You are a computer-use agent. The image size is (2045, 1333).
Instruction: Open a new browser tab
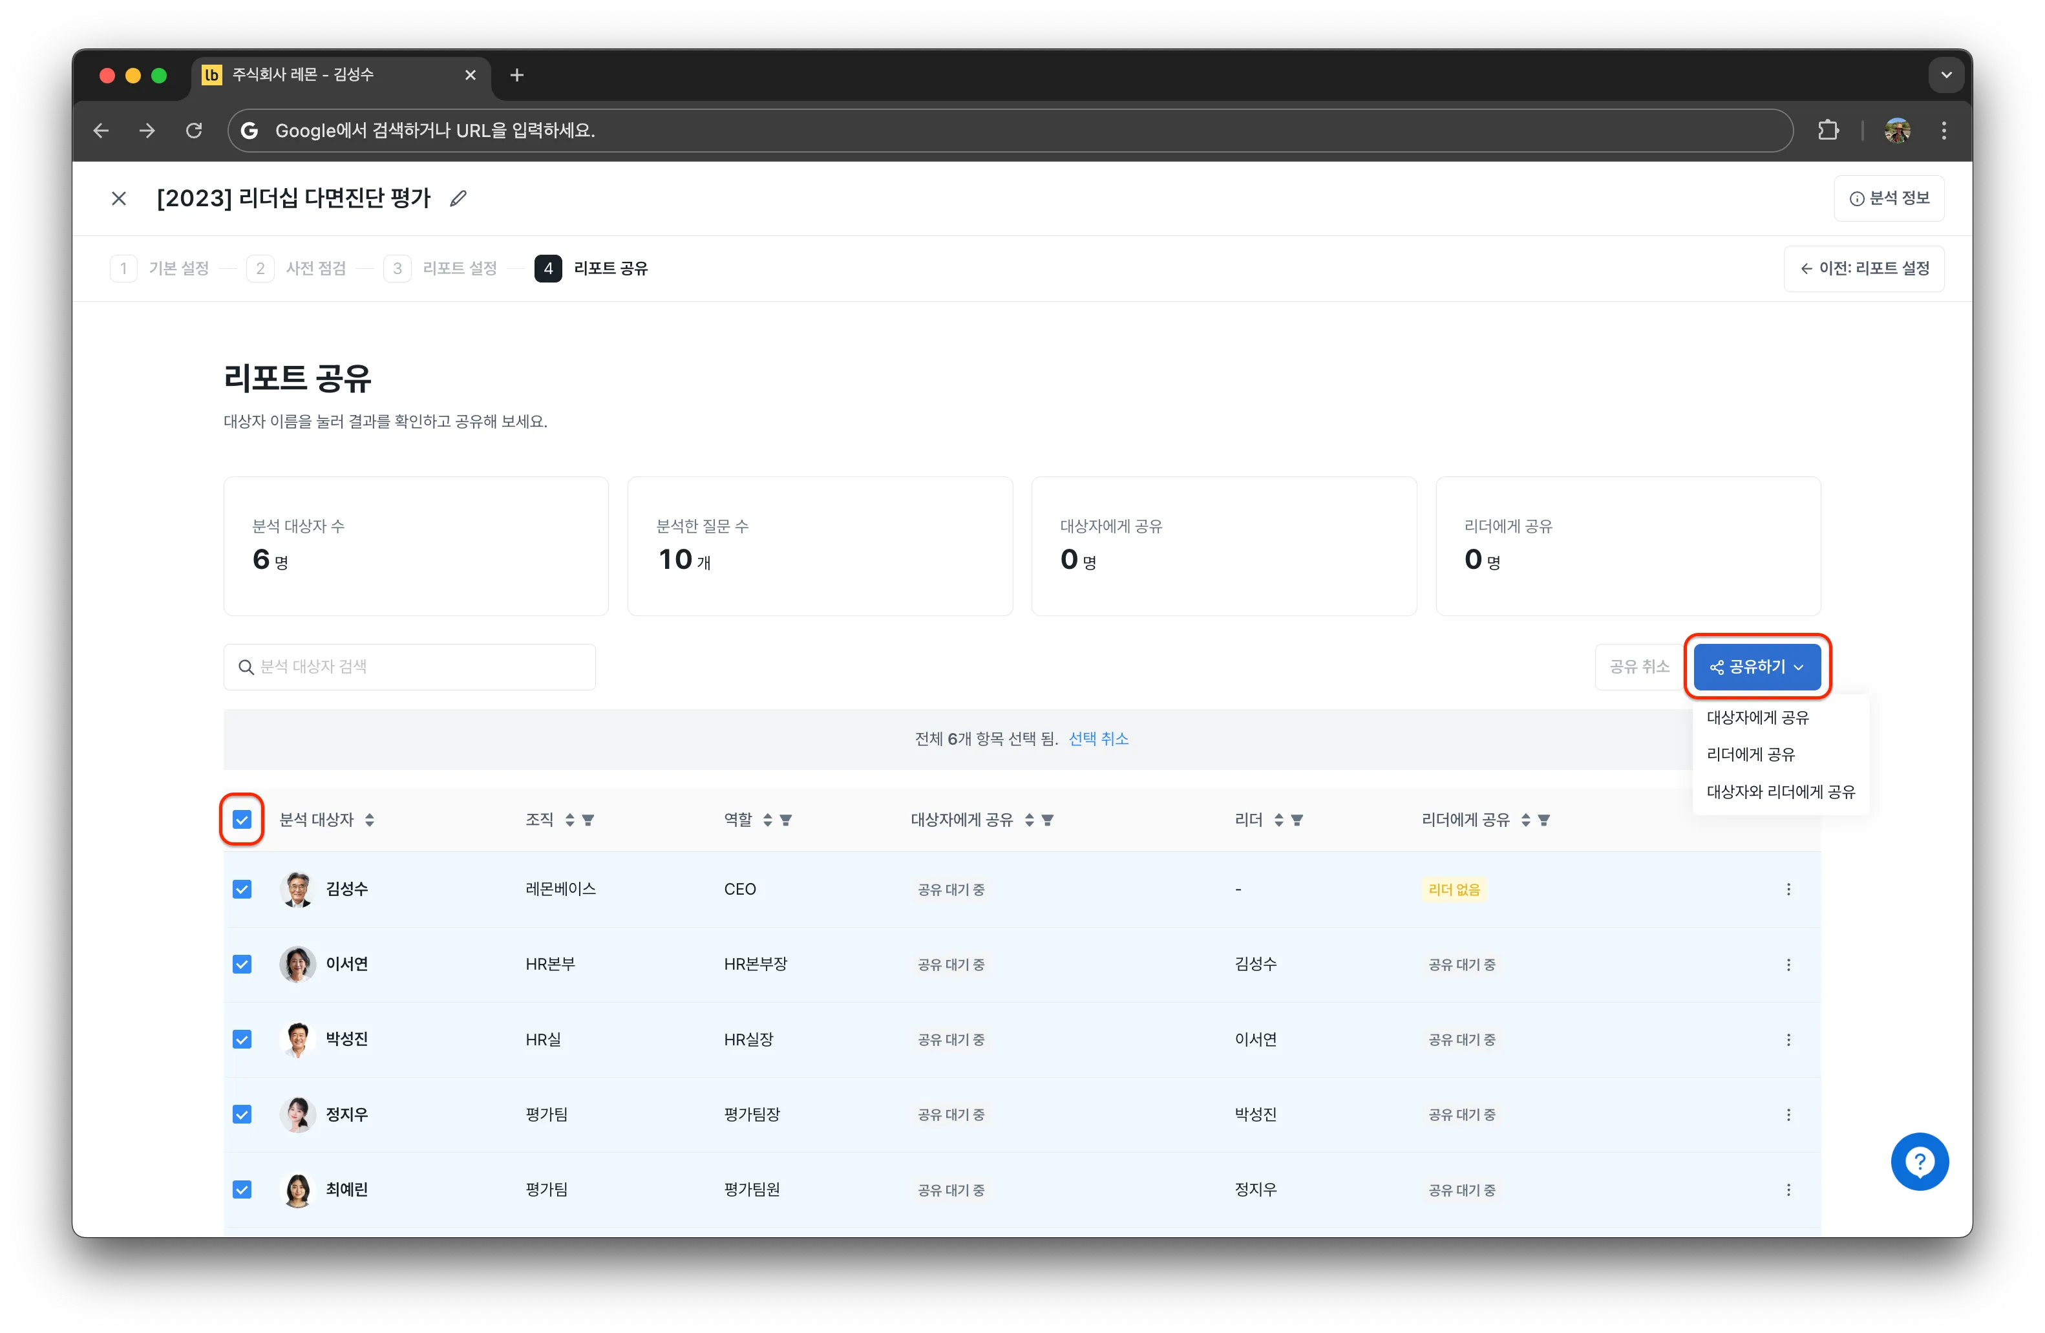516,75
